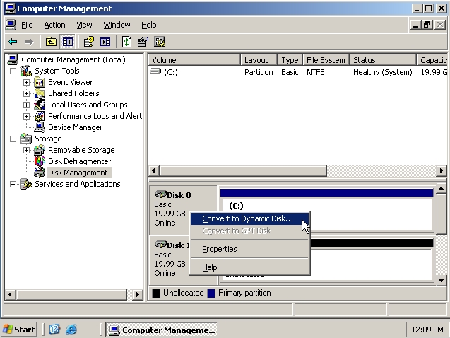The image size is (450, 338).
Task: Click the black Unallocated legend swatch
Action: pyautogui.click(x=156, y=293)
